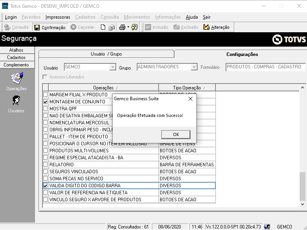Image resolution: width=307 pixels, height=230 pixels.
Task: Expand the Grupo ADMINISTRADORES dropdown arrow
Action: [194, 67]
